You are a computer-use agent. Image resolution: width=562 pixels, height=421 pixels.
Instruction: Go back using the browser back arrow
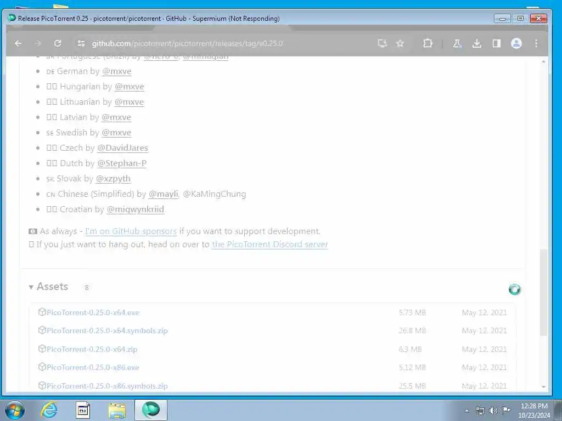[x=18, y=43]
